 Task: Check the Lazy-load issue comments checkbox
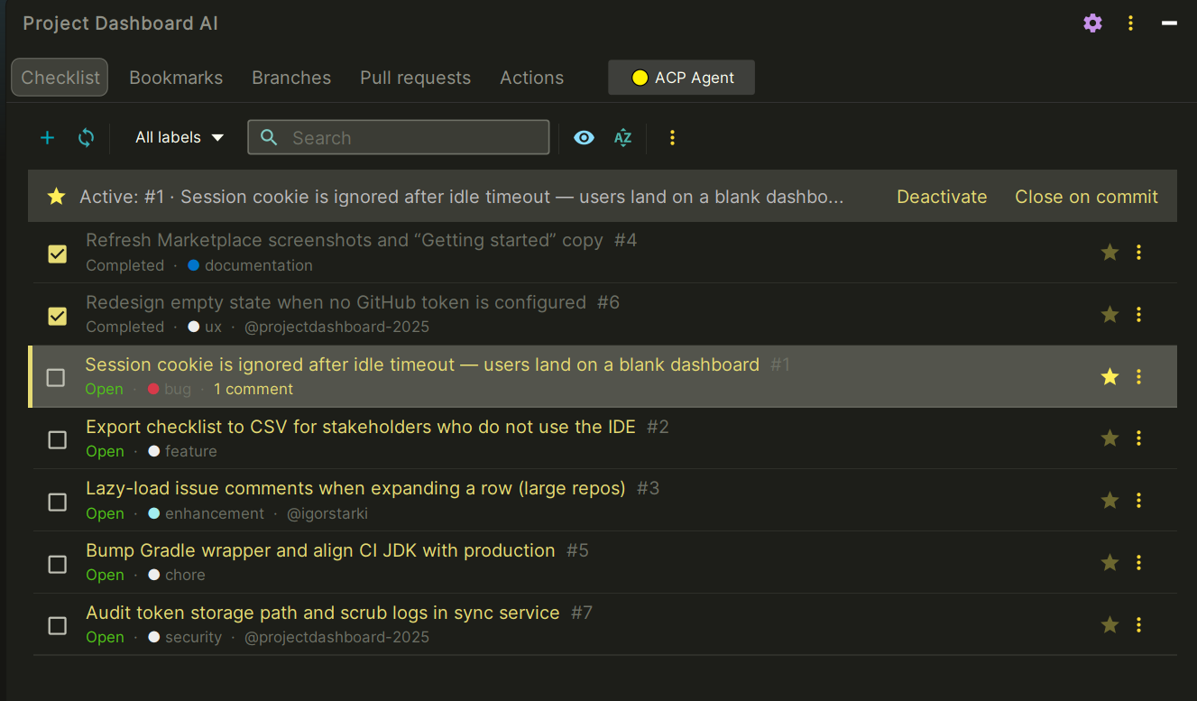(x=57, y=502)
